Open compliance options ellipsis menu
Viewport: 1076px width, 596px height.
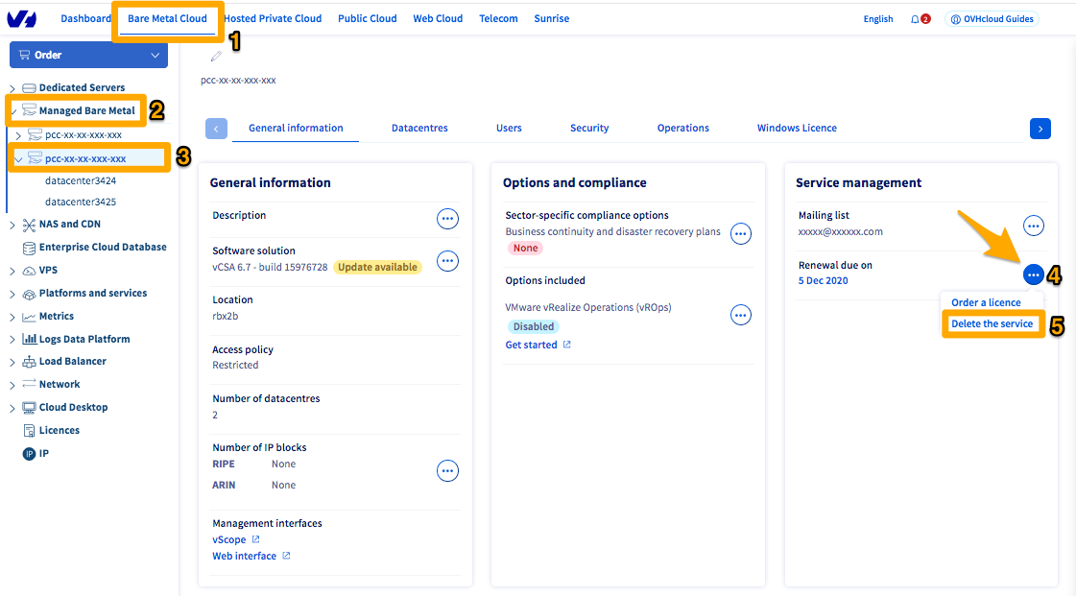click(x=740, y=233)
